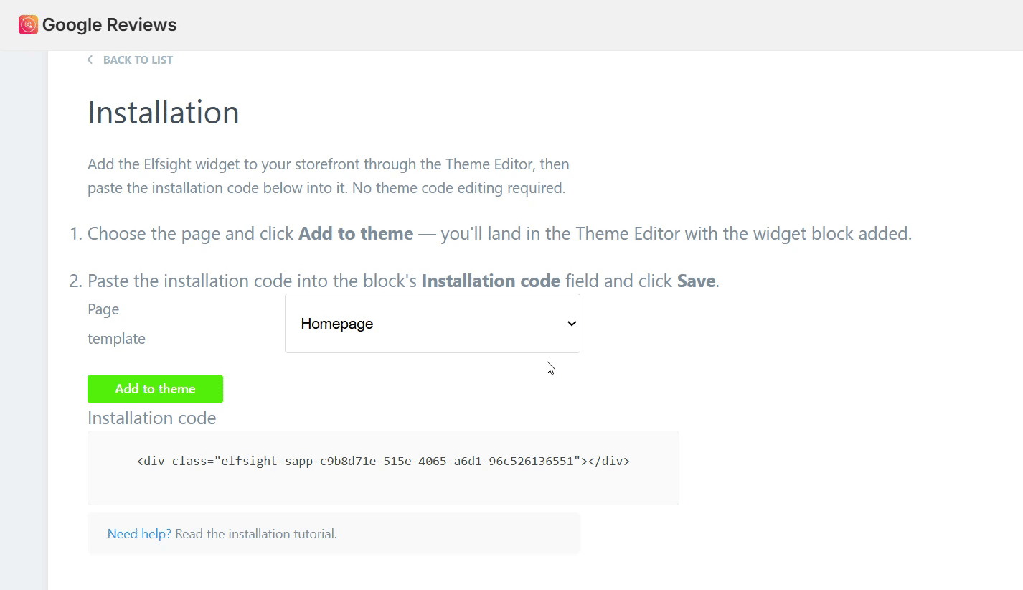This screenshot has height=590, width=1023.
Task: Open the Need help? link
Action: pos(139,534)
